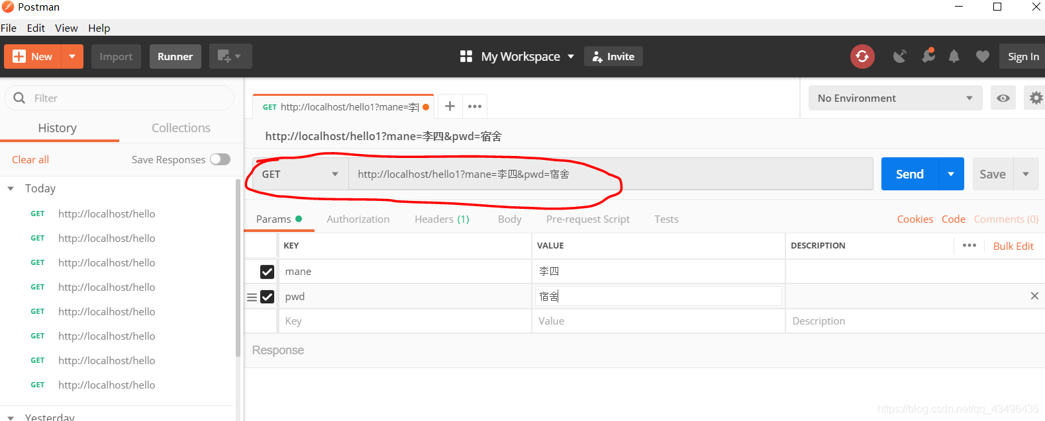Open tab options ellipsis menu
This screenshot has width=1045, height=421.
coord(475,106)
